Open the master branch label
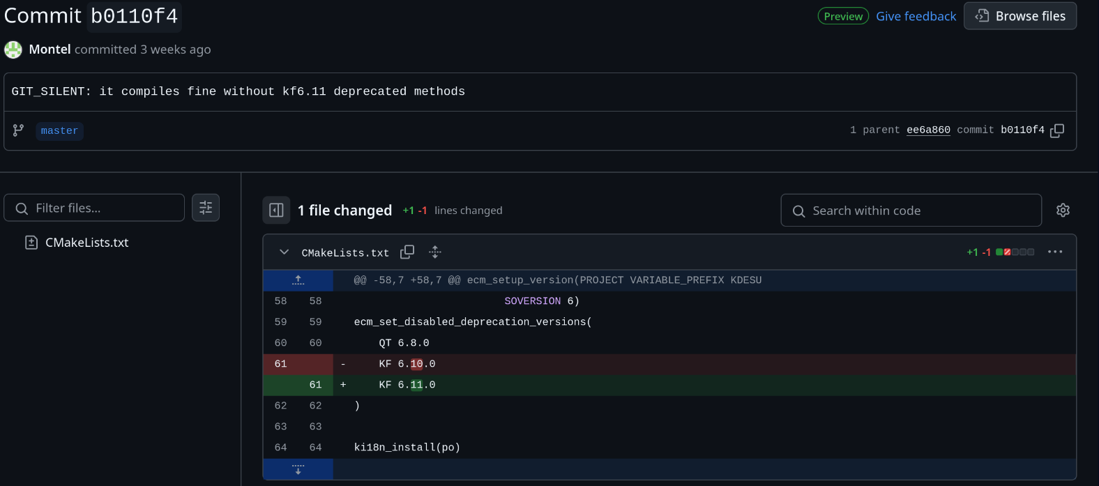This screenshot has width=1099, height=486. pos(59,131)
